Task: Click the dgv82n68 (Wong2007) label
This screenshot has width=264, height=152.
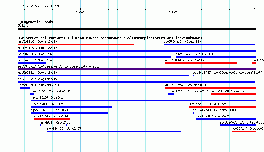Action: coord(212,116)
